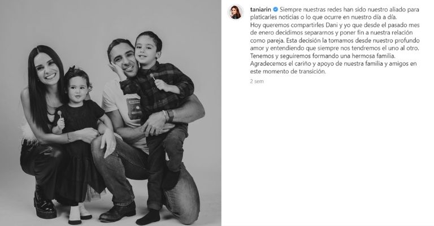Click the little girl's lollipop
The height and width of the screenshot is (226, 434).
tap(59, 114)
